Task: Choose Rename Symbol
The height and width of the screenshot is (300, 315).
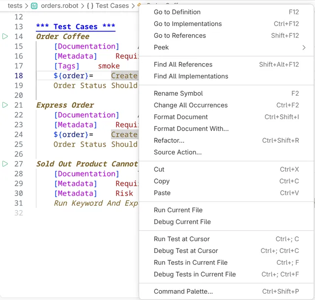Action: [x=227, y=94]
